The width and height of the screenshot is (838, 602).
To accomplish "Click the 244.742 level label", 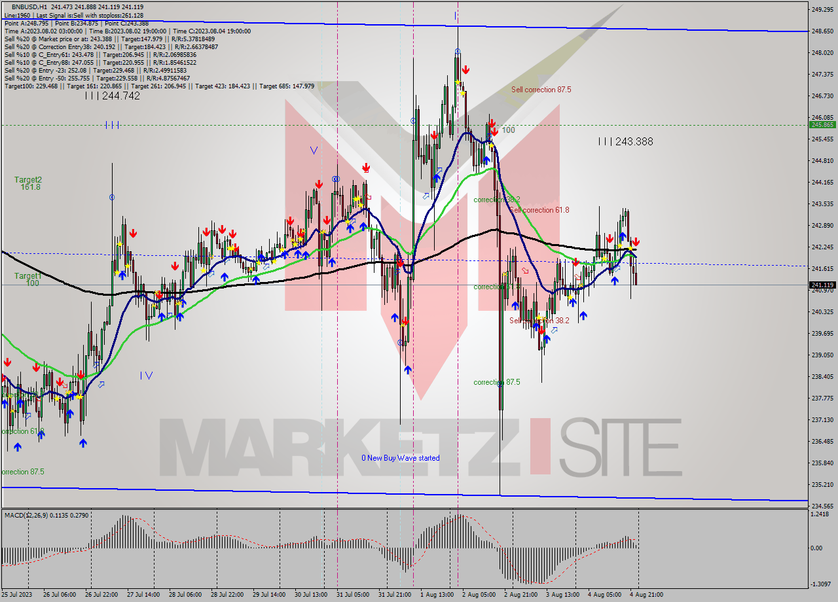I will (112, 96).
